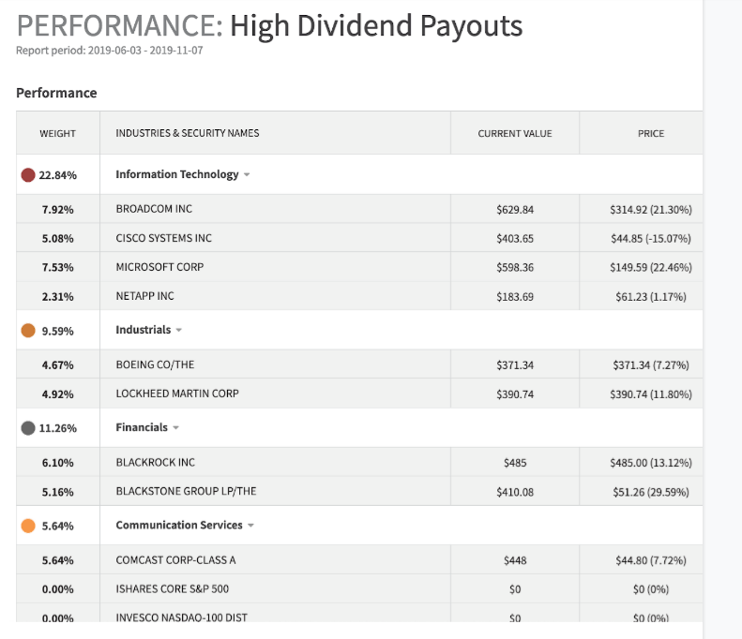
Task: Click Broadcom's price $314.92 (21.30%)
Action: [x=651, y=210]
